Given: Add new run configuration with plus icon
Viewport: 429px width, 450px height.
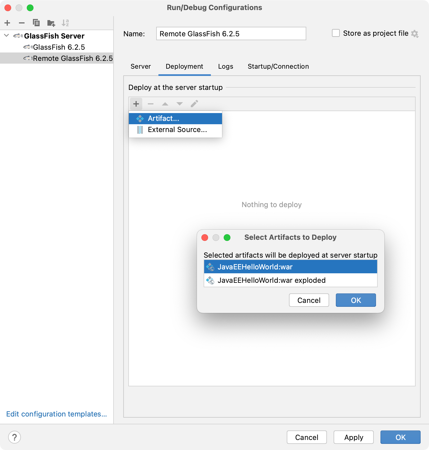Looking at the screenshot, I should pyautogui.click(x=8, y=23).
